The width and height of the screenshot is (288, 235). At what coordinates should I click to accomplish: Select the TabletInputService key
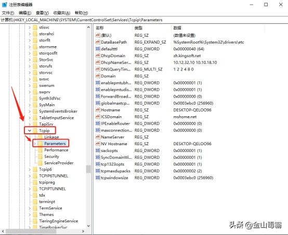coord(56,118)
